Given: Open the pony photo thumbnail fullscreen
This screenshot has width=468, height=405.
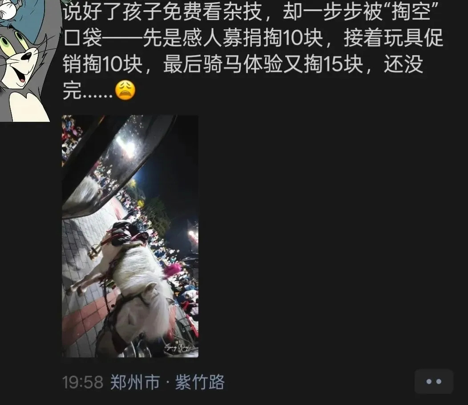Looking at the screenshot, I should tap(130, 236).
